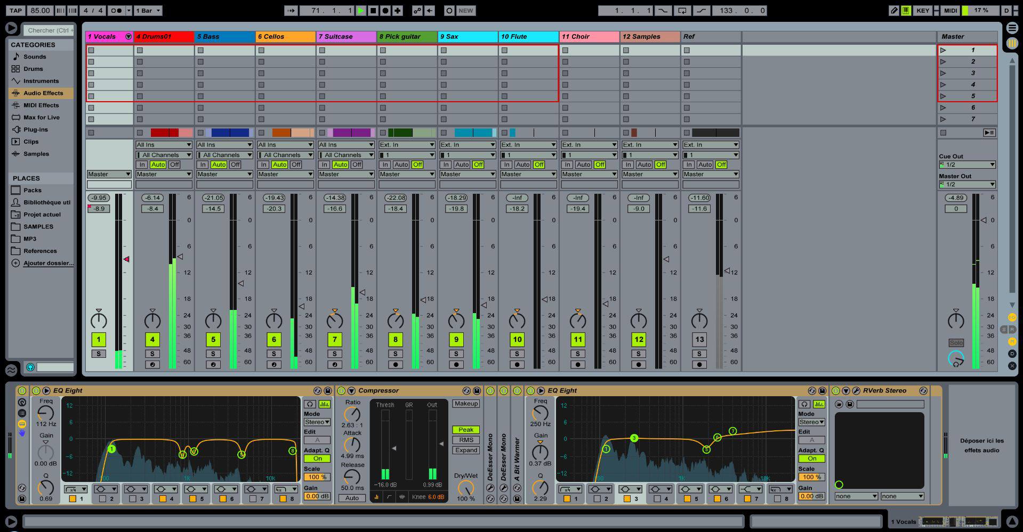Image resolution: width=1023 pixels, height=532 pixels.
Task: Enable EQ Eight filter band 2 checkbox
Action: (102, 499)
